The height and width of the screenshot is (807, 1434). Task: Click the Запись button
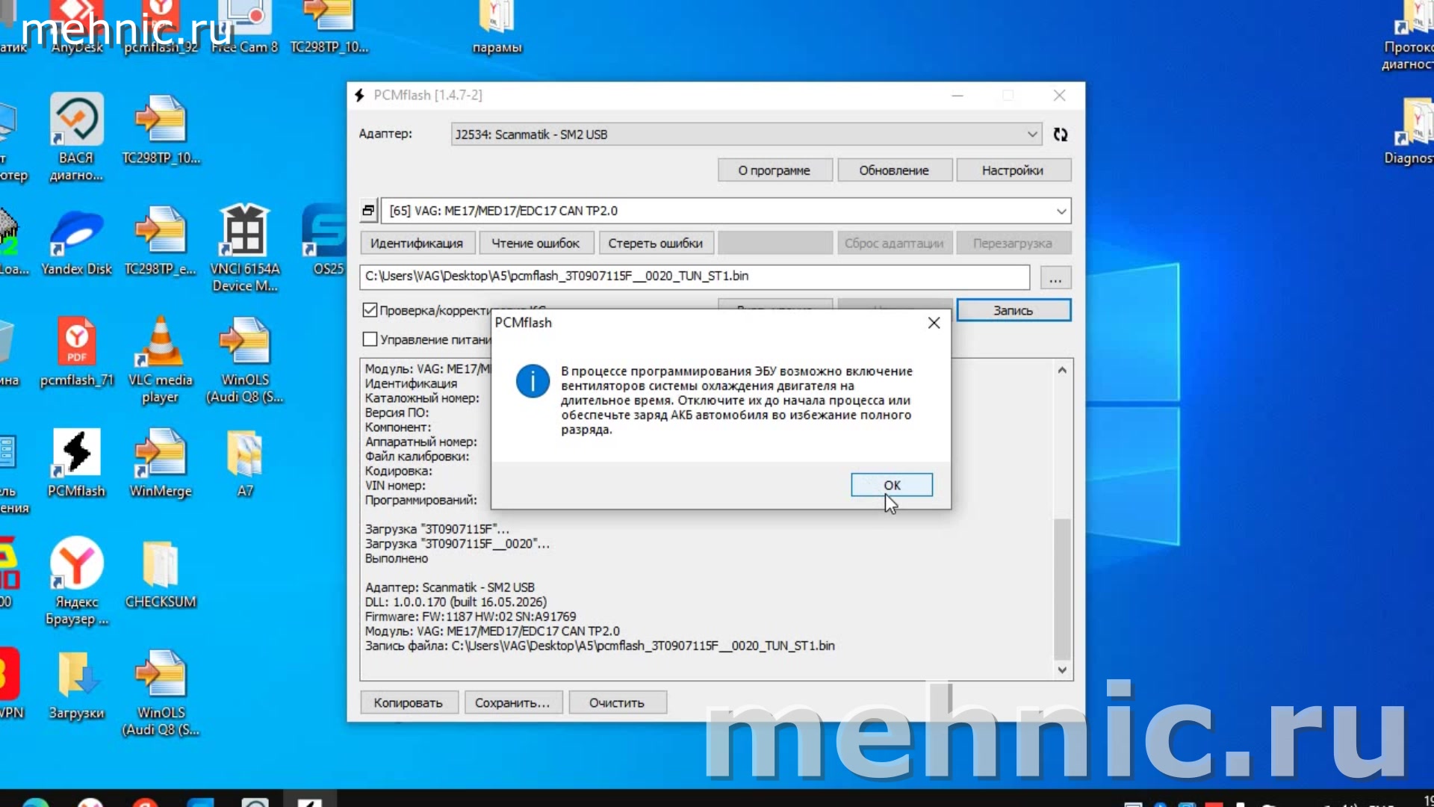(1014, 311)
